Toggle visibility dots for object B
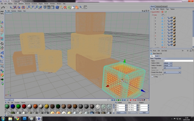The height and width of the screenshot is (121, 194). coord(165,24)
